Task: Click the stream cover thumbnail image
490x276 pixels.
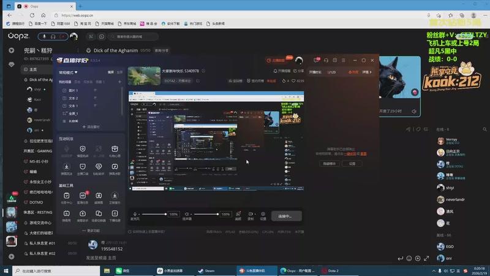Action: [144, 75]
